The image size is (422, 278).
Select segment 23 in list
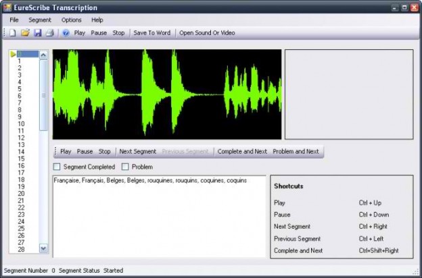pos(21,215)
